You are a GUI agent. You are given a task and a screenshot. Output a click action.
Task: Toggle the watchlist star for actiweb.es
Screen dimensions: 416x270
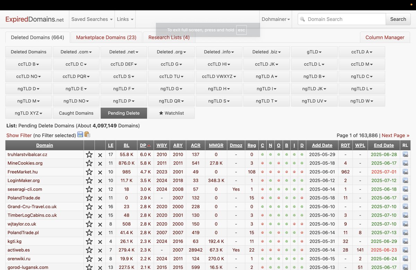[89, 250]
